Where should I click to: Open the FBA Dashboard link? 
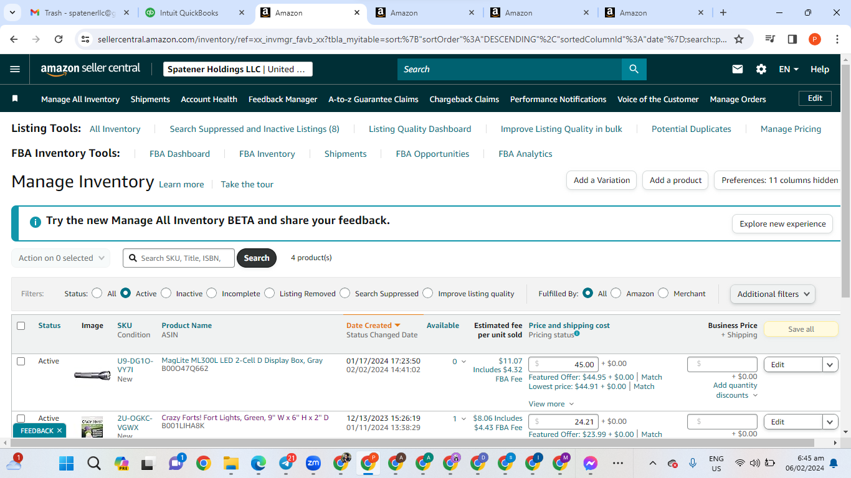point(179,154)
